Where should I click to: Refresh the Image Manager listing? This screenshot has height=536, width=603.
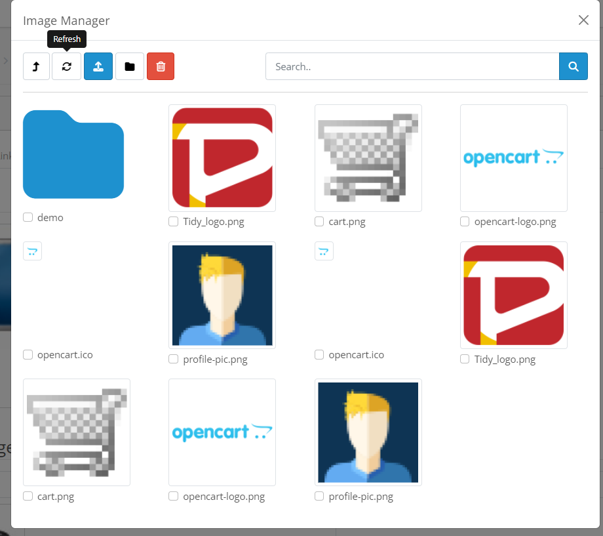point(67,66)
